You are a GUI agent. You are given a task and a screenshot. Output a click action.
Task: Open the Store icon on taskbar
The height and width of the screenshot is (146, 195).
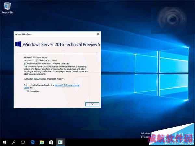[x=51, y=142]
